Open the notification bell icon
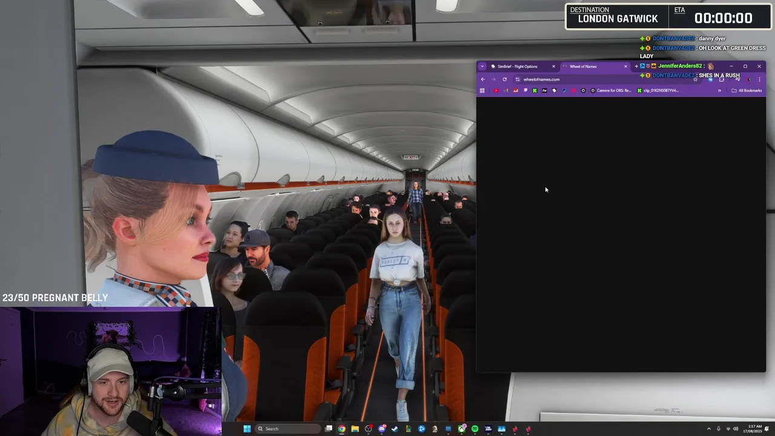 [767, 429]
